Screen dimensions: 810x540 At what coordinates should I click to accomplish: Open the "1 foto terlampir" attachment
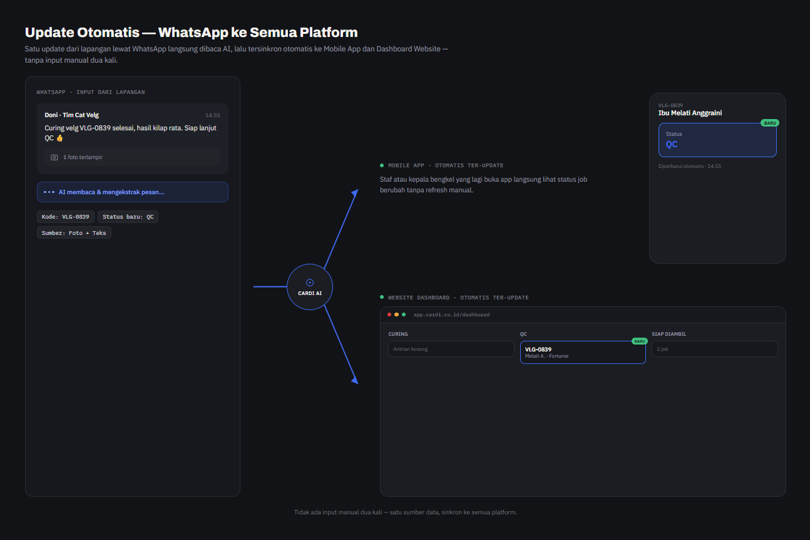133,157
